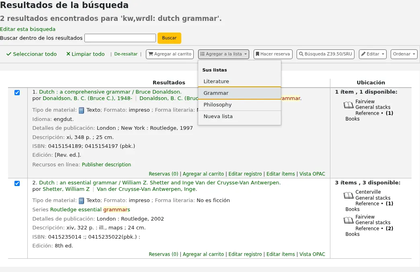Open the Editar dropdown button
Screen dimensions: 420x272
[x=373, y=54]
